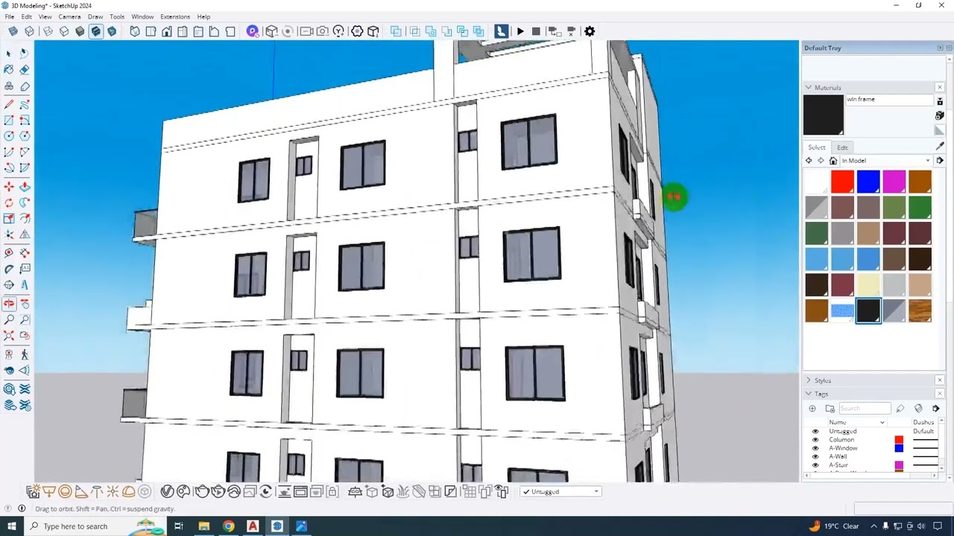This screenshot has width=954, height=536.
Task: Toggle visibility of Untagged tag
Action: click(815, 431)
